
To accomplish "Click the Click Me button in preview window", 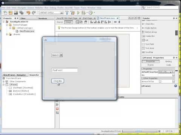I will click(x=58, y=81).
